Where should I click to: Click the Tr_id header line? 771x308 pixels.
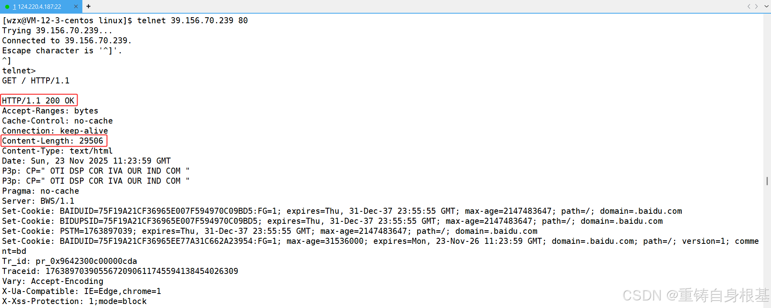coord(69,261)
